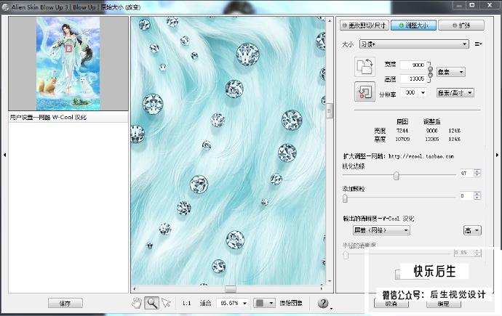Decrease add grain value with down stepper

coord(477,198)
